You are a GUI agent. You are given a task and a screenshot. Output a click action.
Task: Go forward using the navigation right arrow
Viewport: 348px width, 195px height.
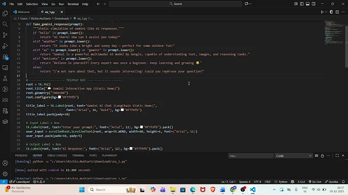pos(104,4)
